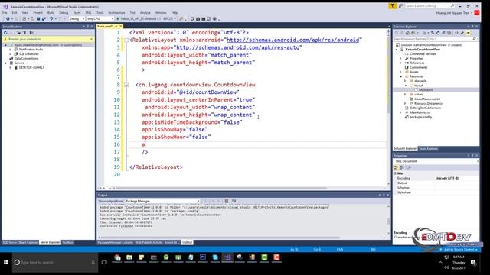Select the Components item
The image size is (490, 275).
click(x=419, y=67)
